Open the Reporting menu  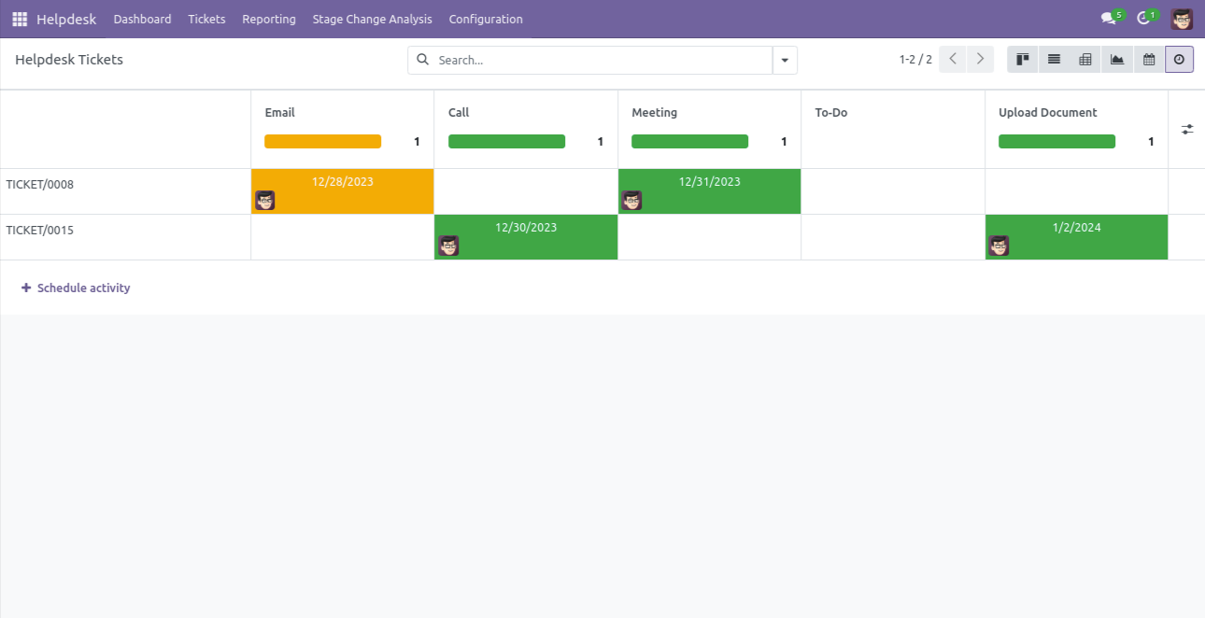tap(269, 19)
